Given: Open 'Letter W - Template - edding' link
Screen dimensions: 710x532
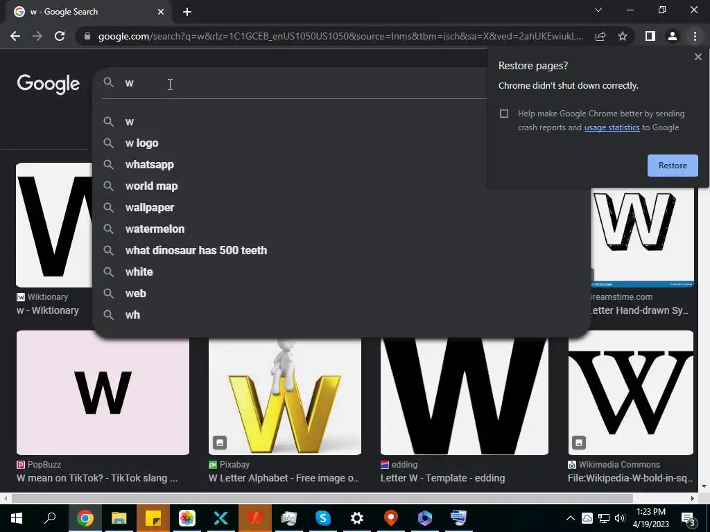Looking at the screenshot, I should 442,478.
